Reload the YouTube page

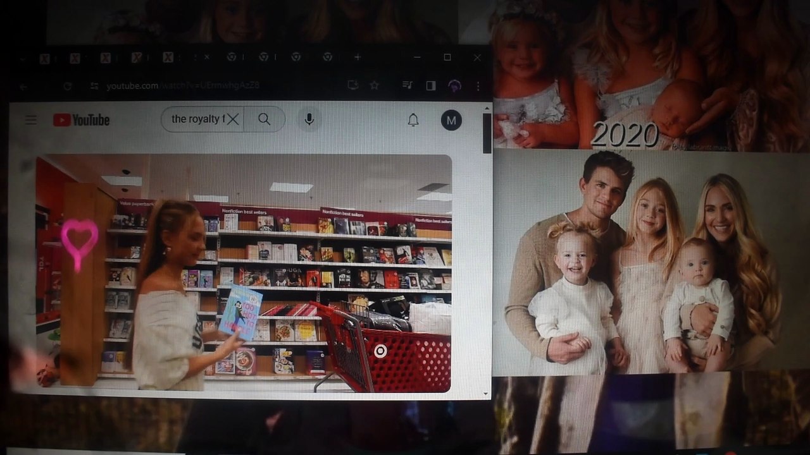[x=68, y=86]
